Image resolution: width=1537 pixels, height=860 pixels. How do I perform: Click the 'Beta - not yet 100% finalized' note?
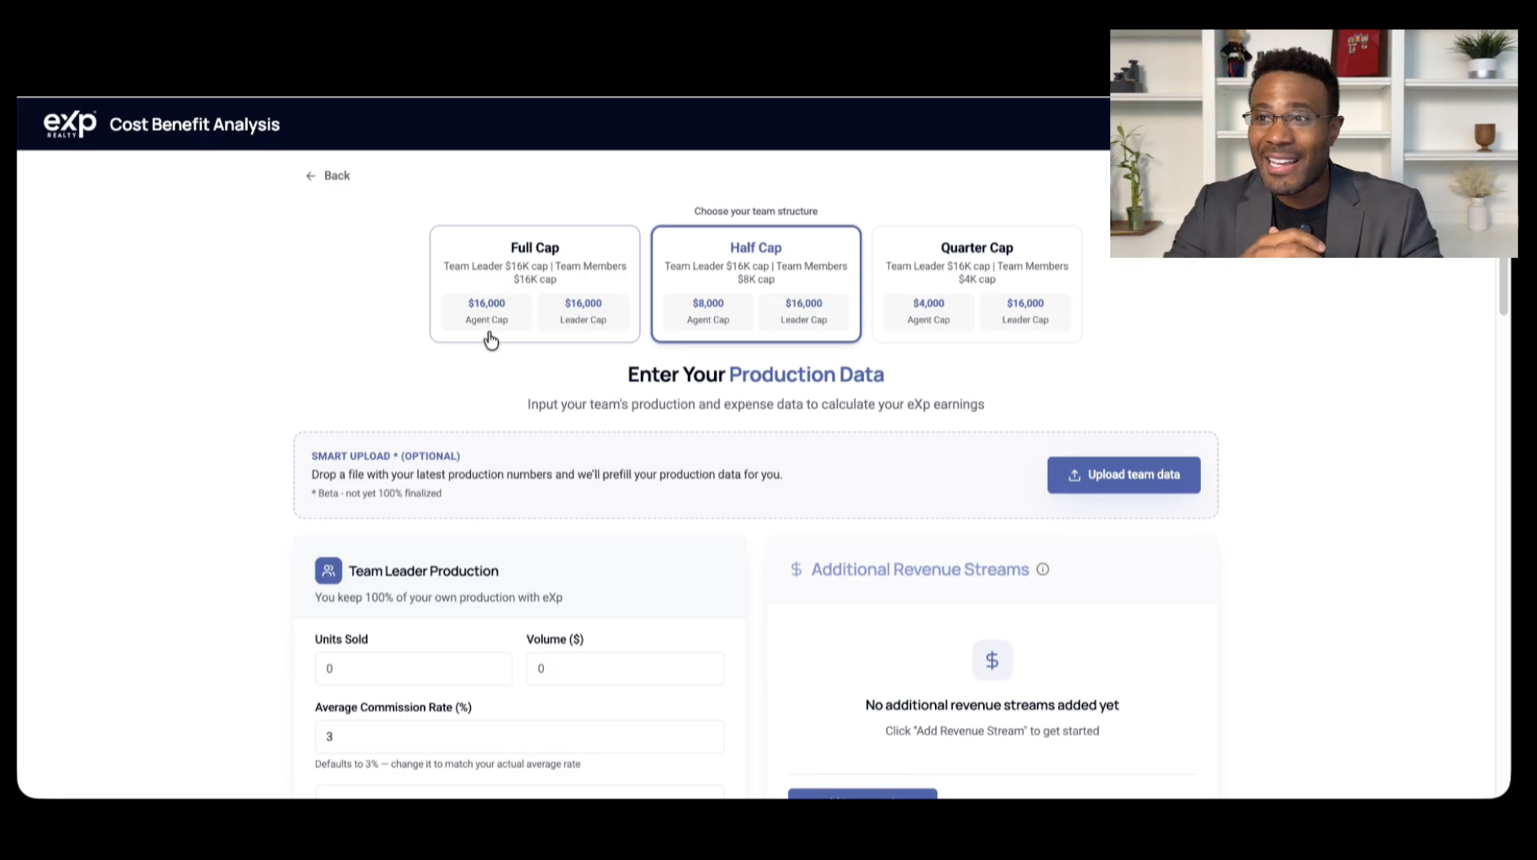click(x=376, y=493)
